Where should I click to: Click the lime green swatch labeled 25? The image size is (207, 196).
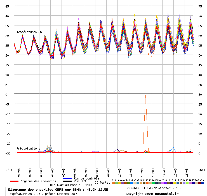187,183
